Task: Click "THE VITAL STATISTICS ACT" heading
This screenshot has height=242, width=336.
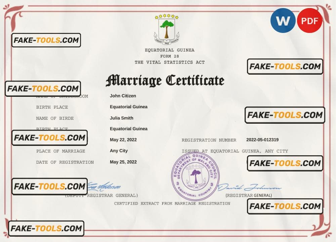Action: (170, 63)
